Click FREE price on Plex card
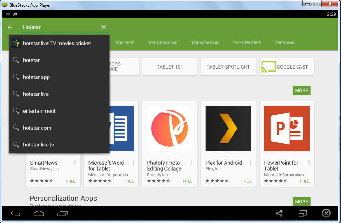Viewport: 341px width, 223px height. [x=246, y=181]
